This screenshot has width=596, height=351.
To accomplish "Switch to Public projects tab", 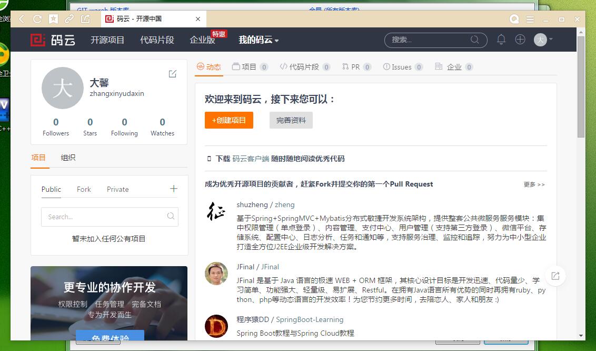I will tap(51, 189).
